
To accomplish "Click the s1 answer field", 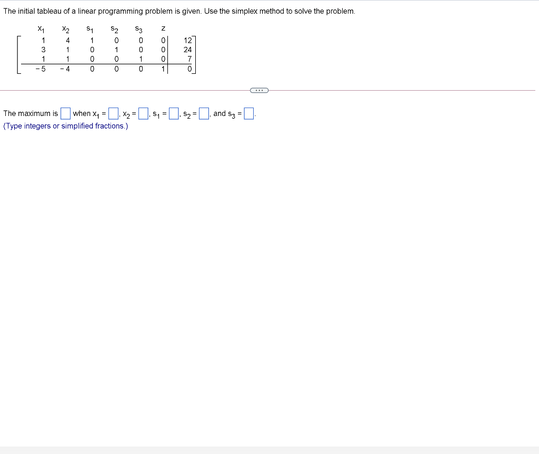I will tap(173, 113).
